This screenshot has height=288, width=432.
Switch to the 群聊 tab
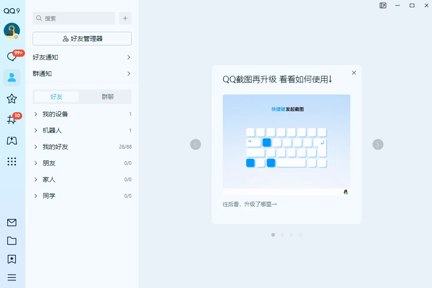pos(108,97)
